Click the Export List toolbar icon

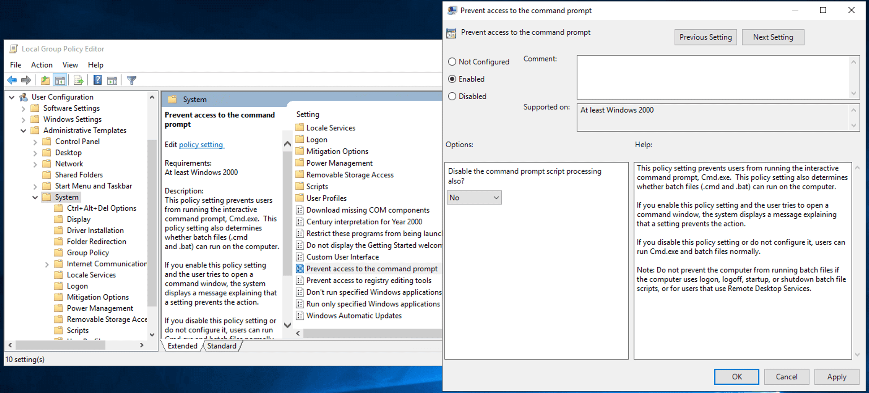[x=78, y=80]
